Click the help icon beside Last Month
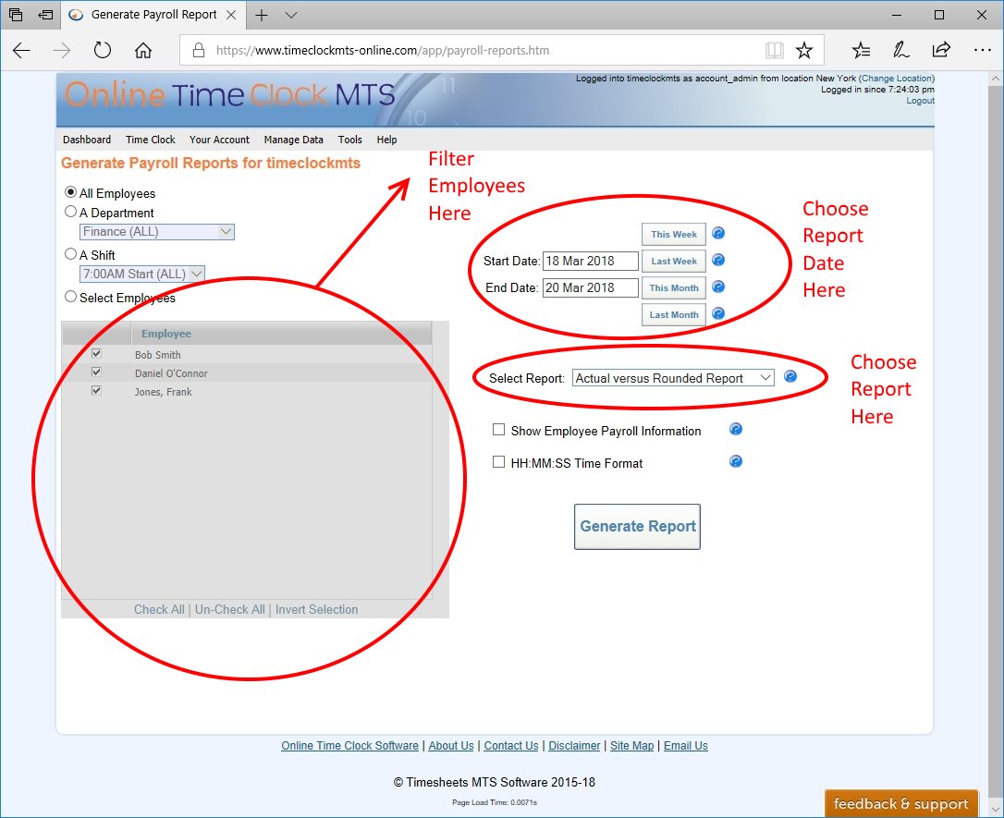 tap(718, 313)
